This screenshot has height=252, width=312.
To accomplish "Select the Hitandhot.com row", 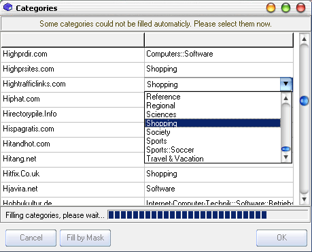I will pos(73,144).
